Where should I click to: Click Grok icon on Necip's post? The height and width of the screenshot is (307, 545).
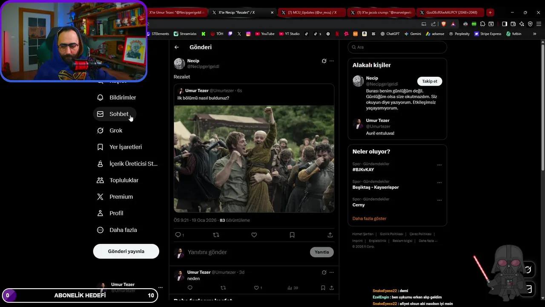pos(324,61)
